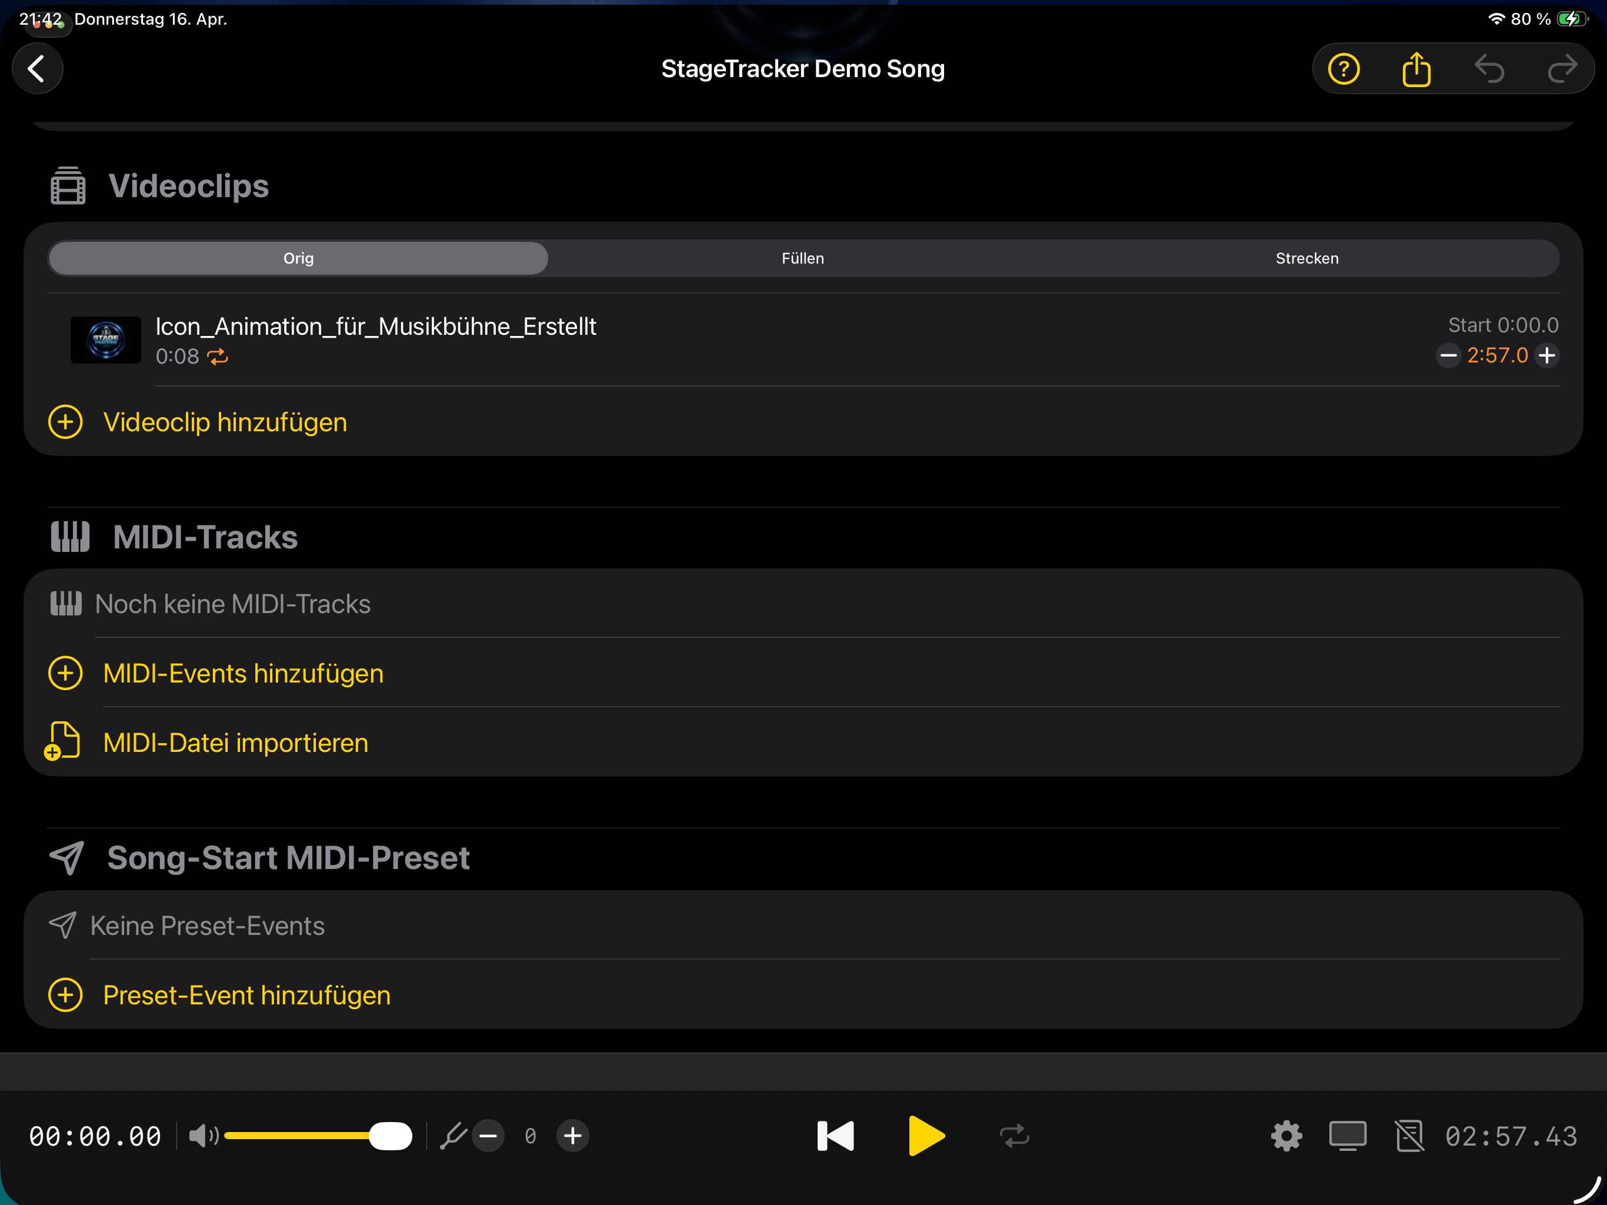
Task: Select Füllen video scaling mode
Action: pos(803,258)
